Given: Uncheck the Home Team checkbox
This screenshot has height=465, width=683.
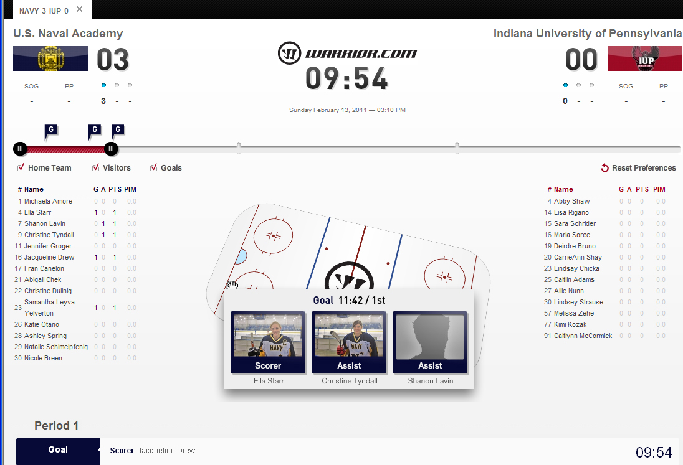Looking at the screenshot, I should tap(21, 167).
